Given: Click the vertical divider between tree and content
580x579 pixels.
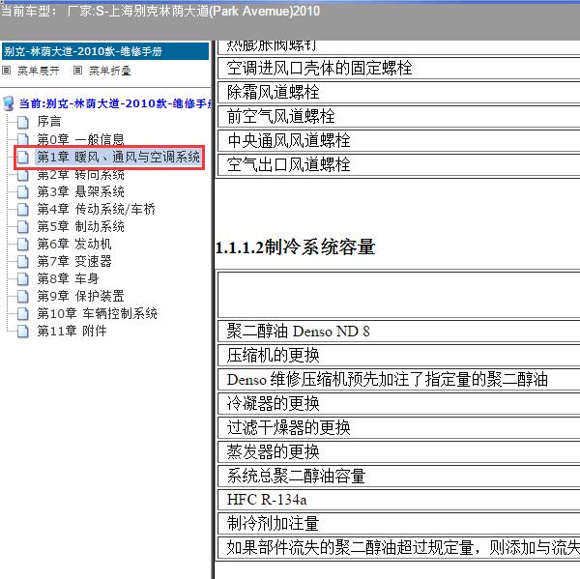Looking at the screenshot, I should 213,309.
